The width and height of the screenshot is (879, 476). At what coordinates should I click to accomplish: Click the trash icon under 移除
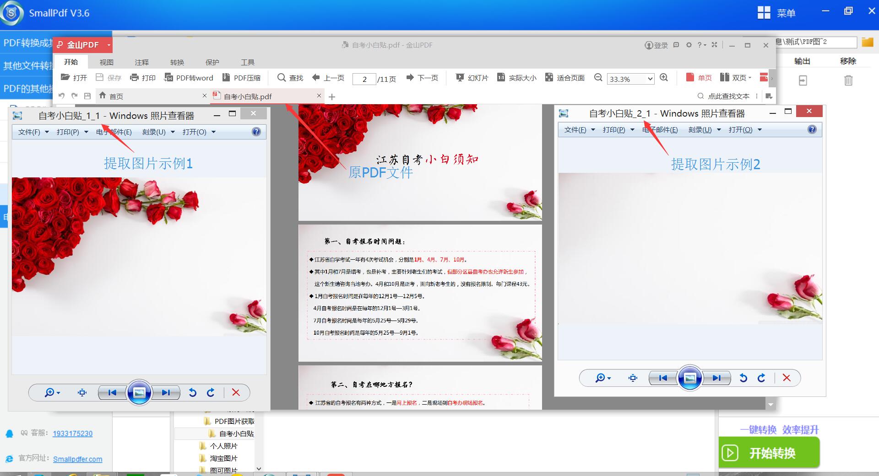(x=848, y=81)
